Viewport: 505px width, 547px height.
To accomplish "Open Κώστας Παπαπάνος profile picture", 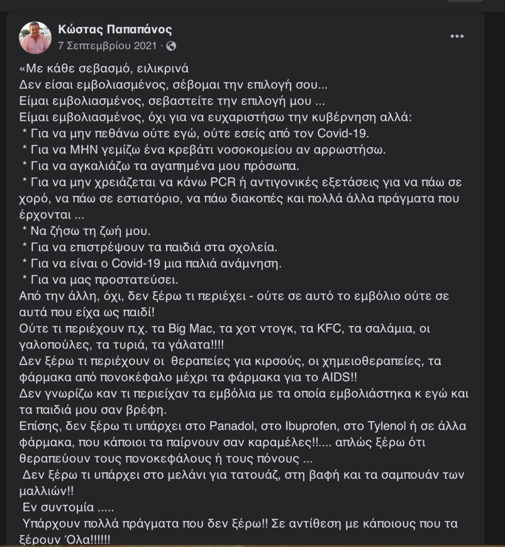I will pyautogui.click(x=35, y=38).
